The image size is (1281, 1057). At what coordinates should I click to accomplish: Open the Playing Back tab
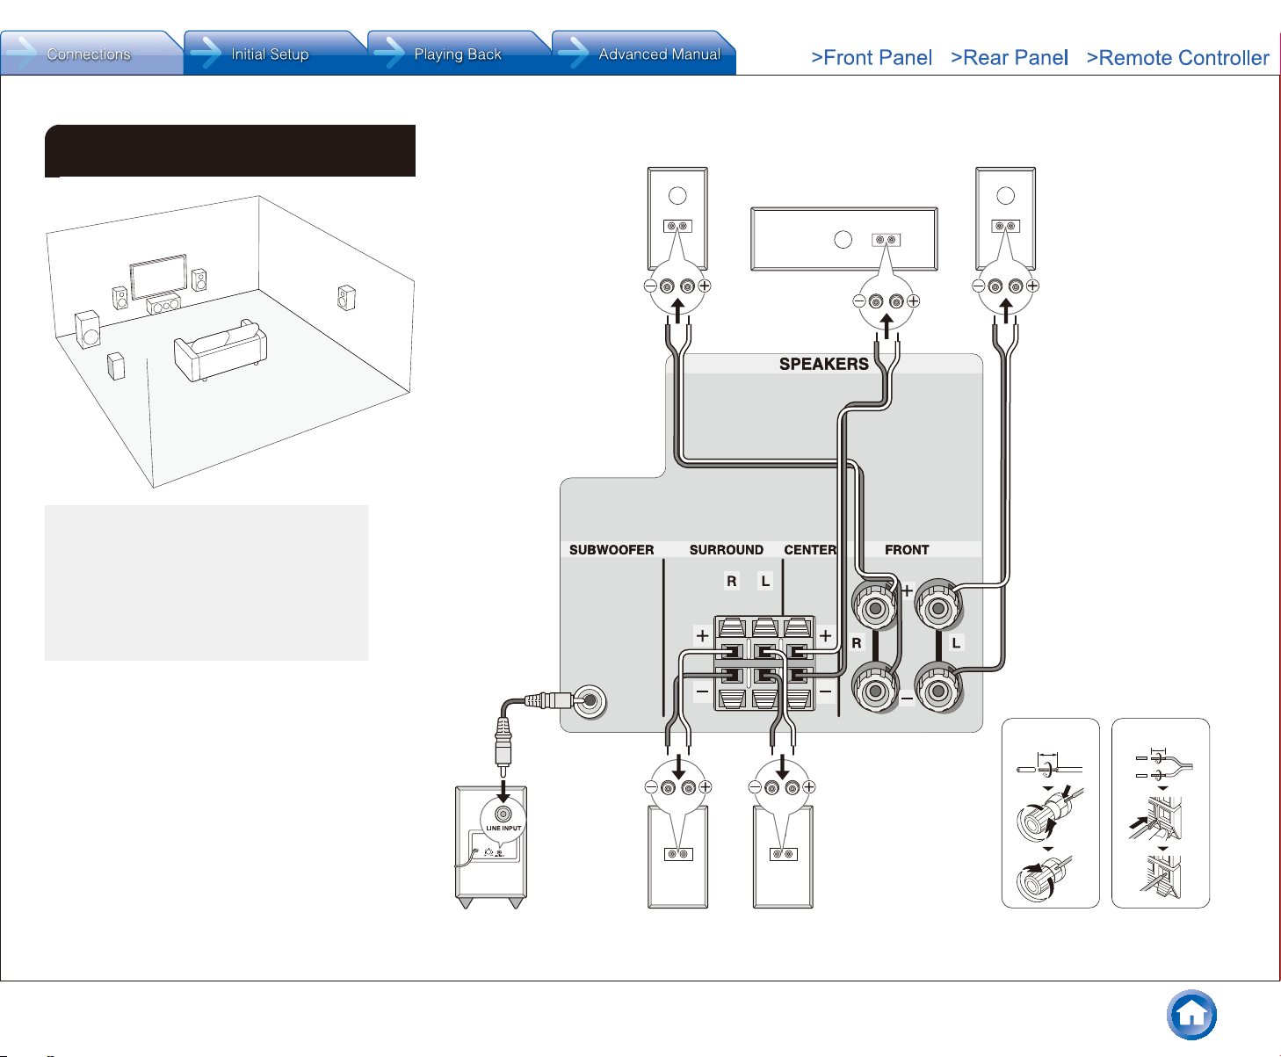pyautogui.click(x=459, y=54)
